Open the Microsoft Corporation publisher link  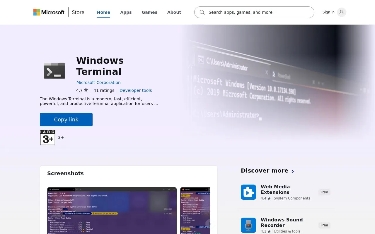(98, 82)
